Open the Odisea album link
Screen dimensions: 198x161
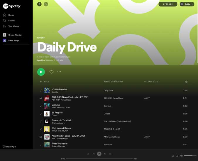click(x=107, y=114)
